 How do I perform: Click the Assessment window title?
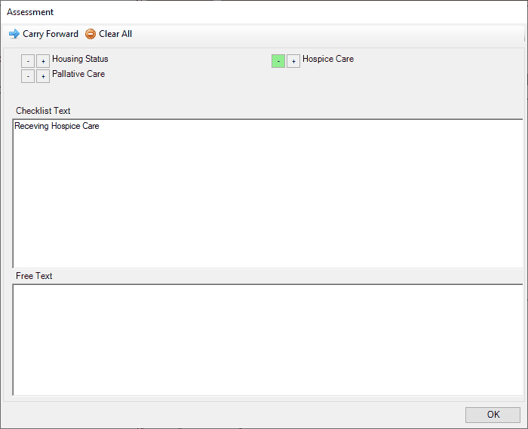pos(30,12)
